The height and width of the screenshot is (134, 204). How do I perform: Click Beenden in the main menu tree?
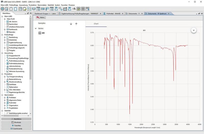[12, 32]
